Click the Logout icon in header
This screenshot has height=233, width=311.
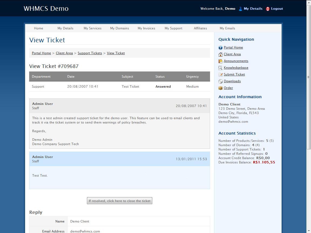coord(268,9)
